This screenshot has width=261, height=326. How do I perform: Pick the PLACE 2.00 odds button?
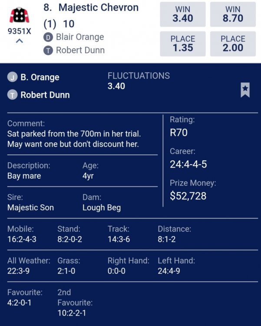233,43
